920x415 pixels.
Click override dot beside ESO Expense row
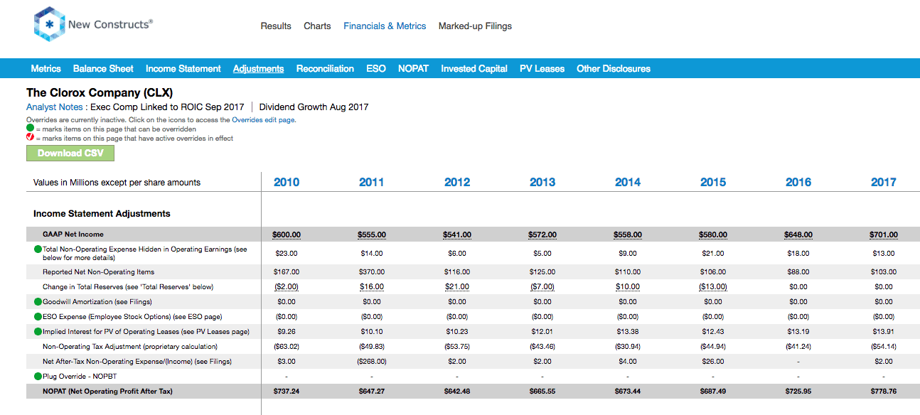click(38, 317)
